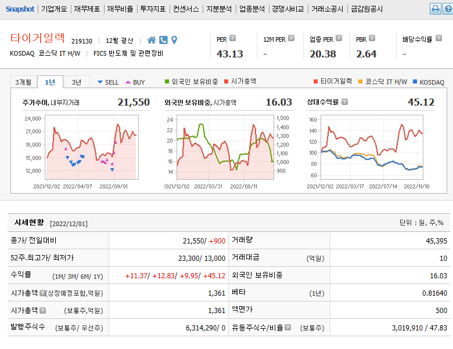453x349 pixels.
Task: Open the 재무비율 tab
Action: (x=120, y=9)
